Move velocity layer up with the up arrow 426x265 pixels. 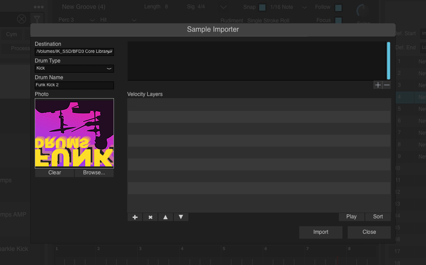click(165, 217)
